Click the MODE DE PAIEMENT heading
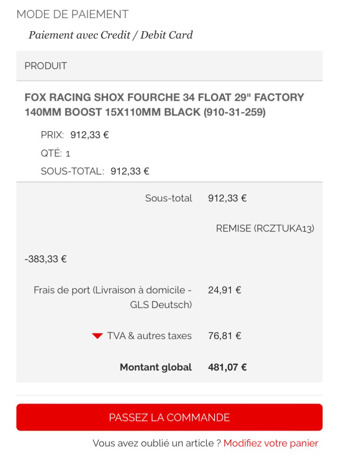 tap(72, 14)
